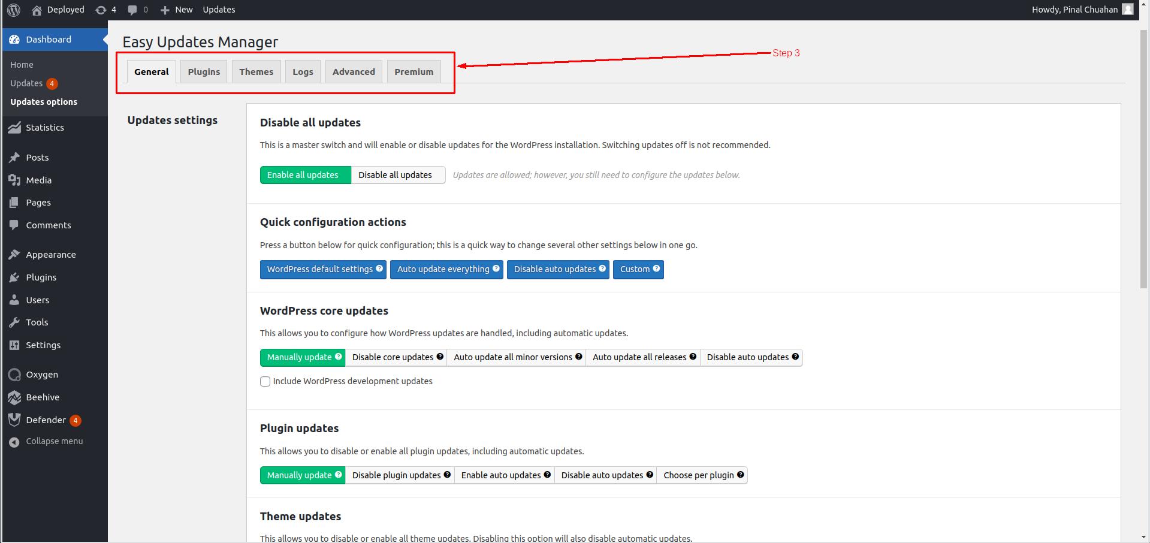This screenshot has width=1150, height=543.
Task: Select Auto update all minor versions
Action: [517, 357]
